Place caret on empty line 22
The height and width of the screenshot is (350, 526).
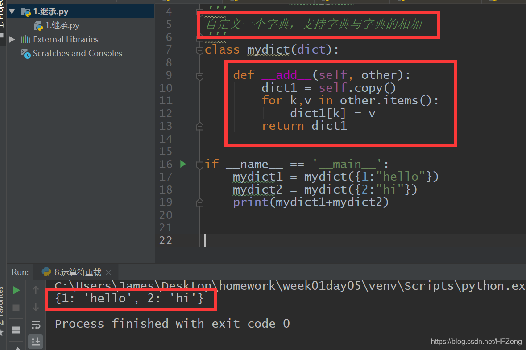(x=362, y=240)
